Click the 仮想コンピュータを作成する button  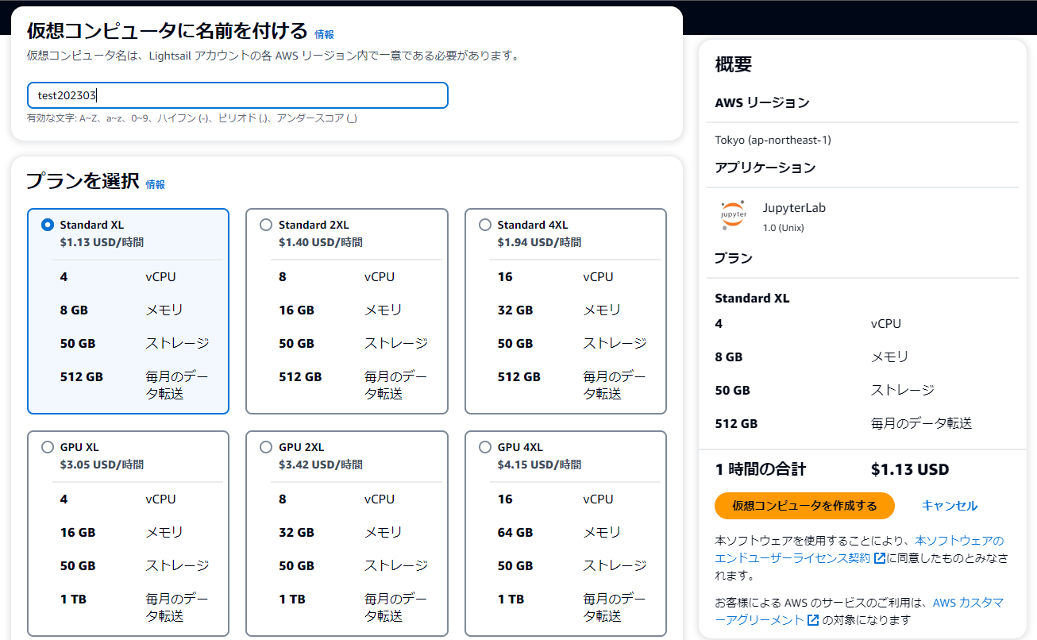[804, 506]
